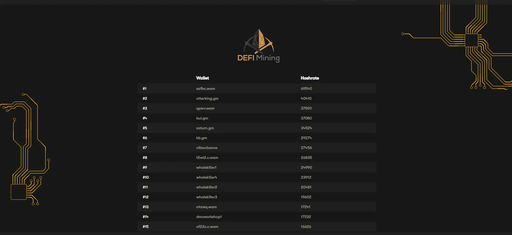This screenshot has height=235, width=512.
Task: Select the whalekiller4 wallet row
Action: point(206,177)
